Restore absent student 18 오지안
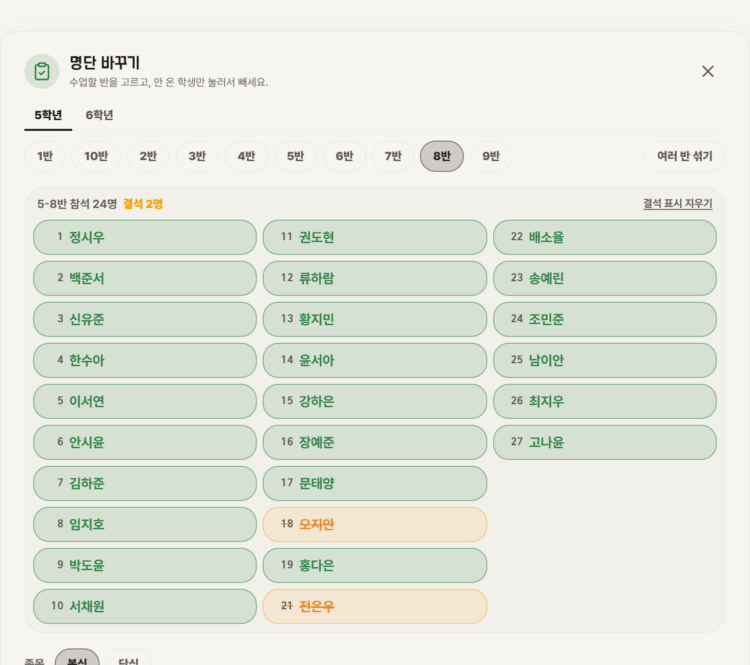The width and height of the screenshot is (750, 665). tap(375, 524)
